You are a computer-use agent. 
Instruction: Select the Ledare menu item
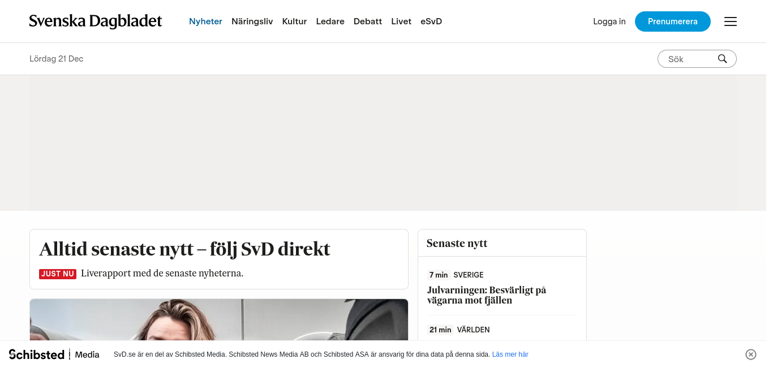(x=330, y=21)
